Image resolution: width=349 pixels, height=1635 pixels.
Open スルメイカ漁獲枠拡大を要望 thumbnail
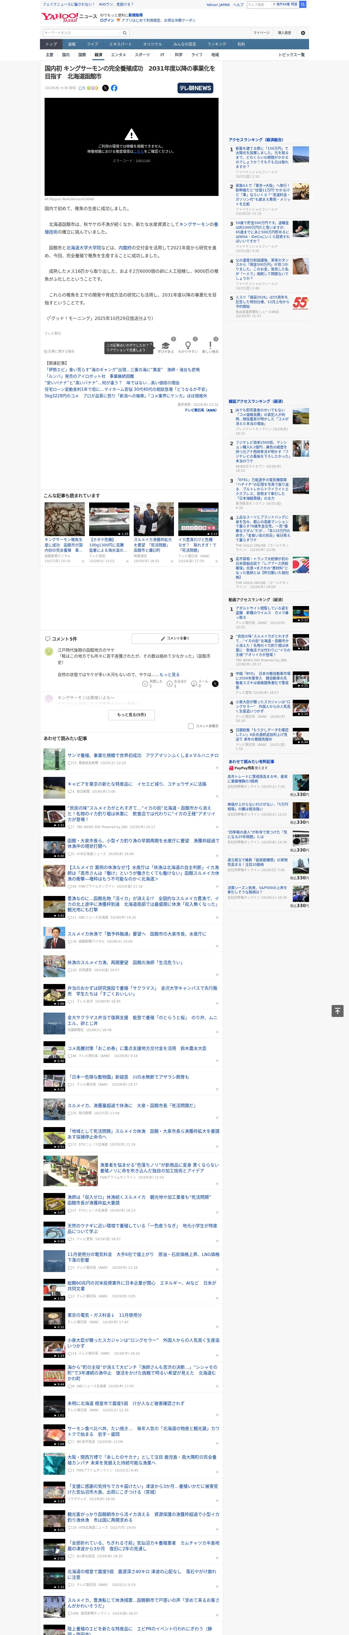[153, 519]
